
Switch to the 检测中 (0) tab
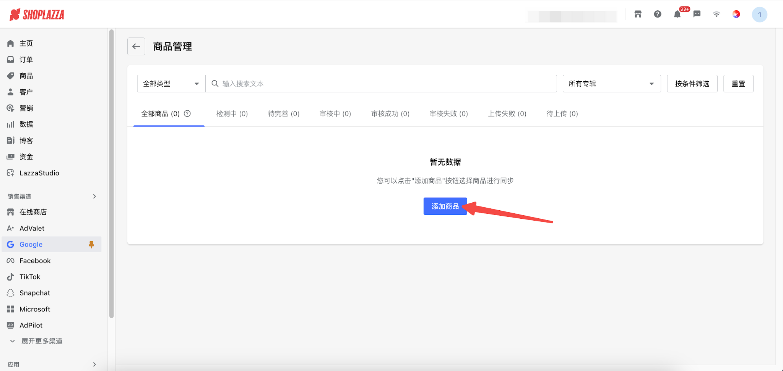232,114
